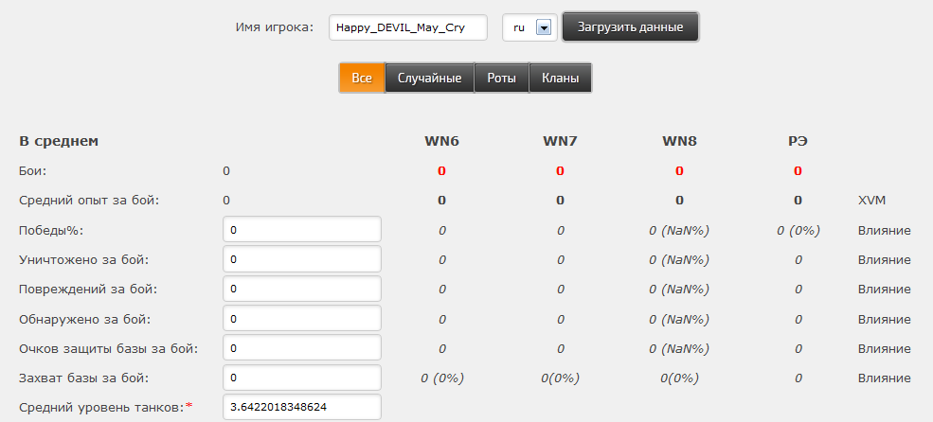Click the Имя игрока label
Image resolution: width=933 pixels, height=422 pixels.
pyautogui.click(x=275, y=27)
